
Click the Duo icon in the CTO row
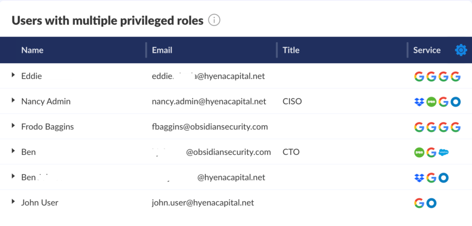(x=419, y=152)
